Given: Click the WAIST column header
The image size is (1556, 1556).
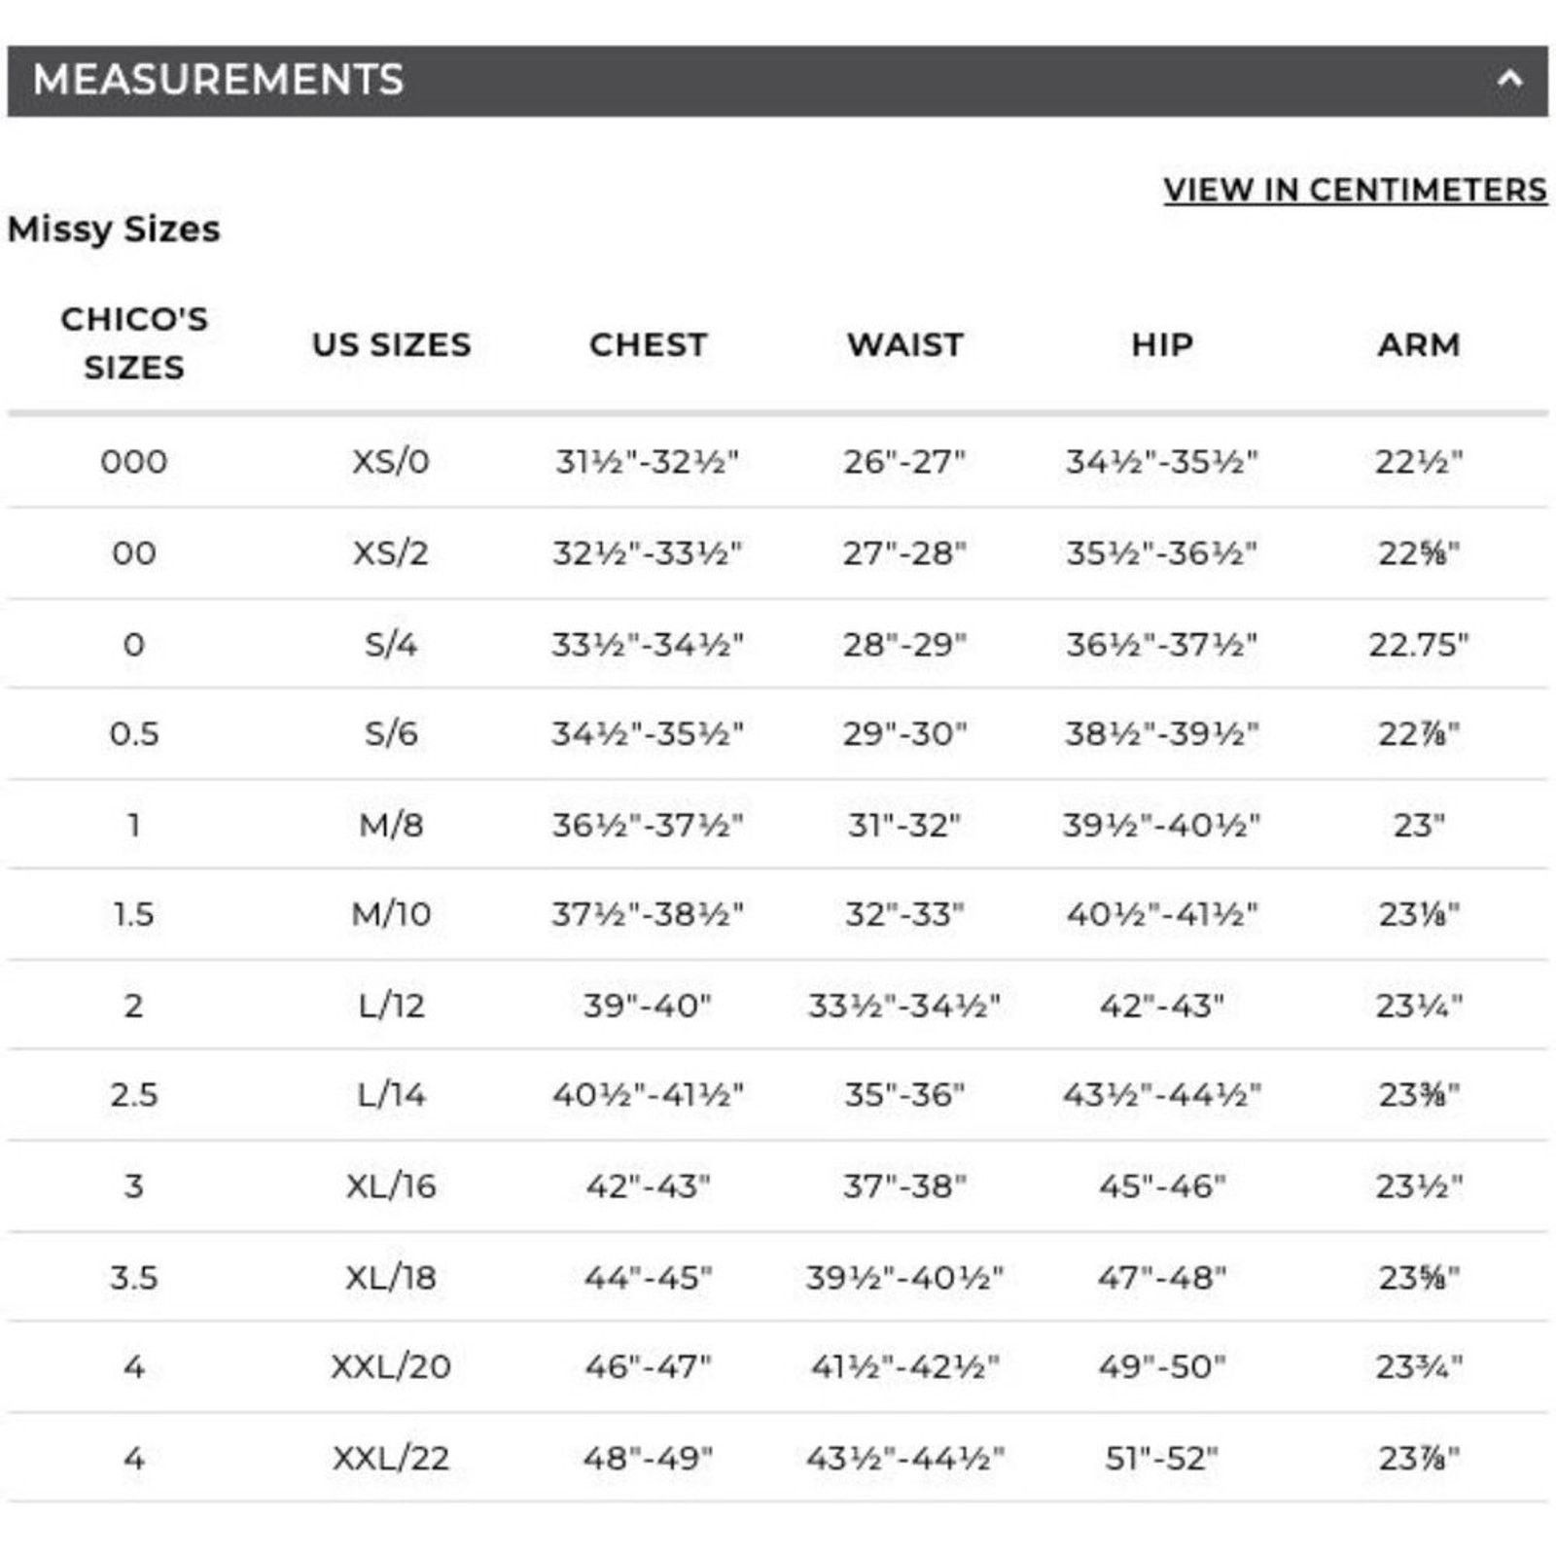Looking at the screenshot, I should (x=904, y=344).
